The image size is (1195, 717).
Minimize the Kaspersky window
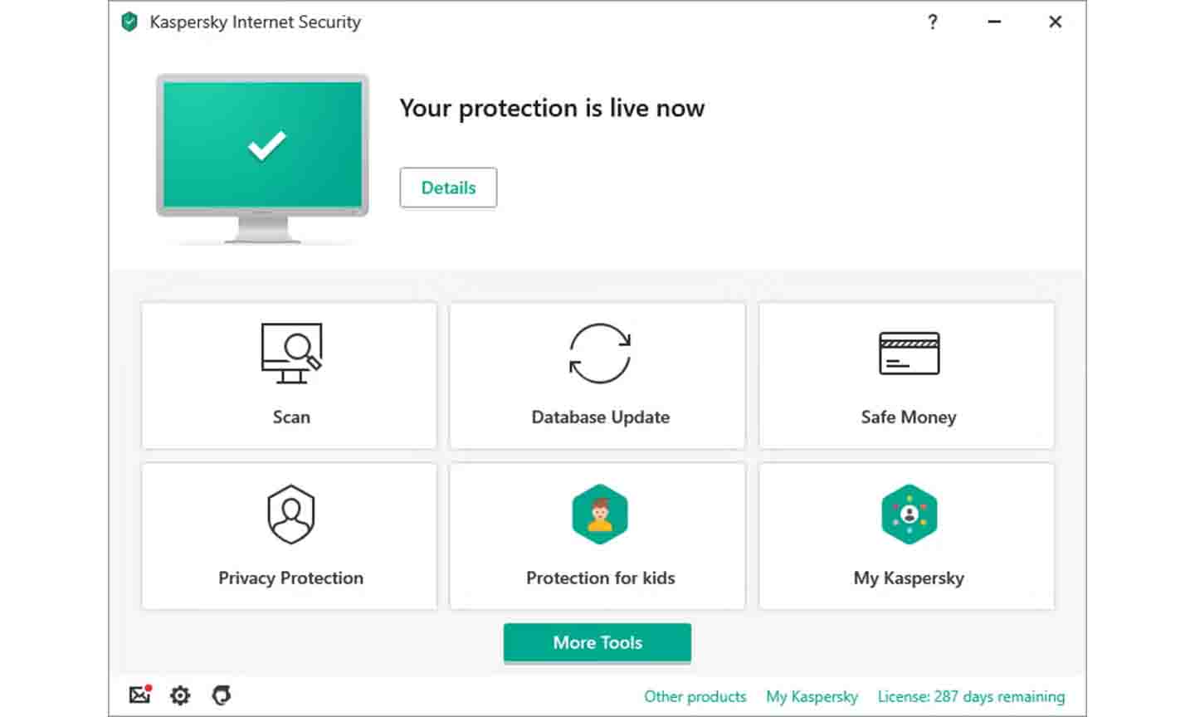(x=994, y=22)
